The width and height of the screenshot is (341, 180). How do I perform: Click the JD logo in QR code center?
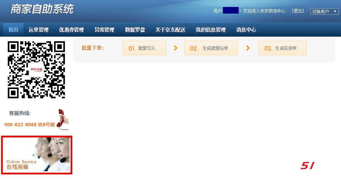(x=36, y=69)
